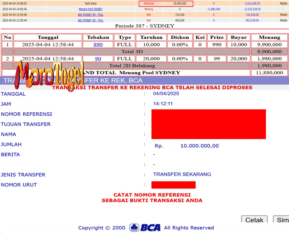Select the Withdraw label in highlighted row
289x233 pixels.
point(149,3)
